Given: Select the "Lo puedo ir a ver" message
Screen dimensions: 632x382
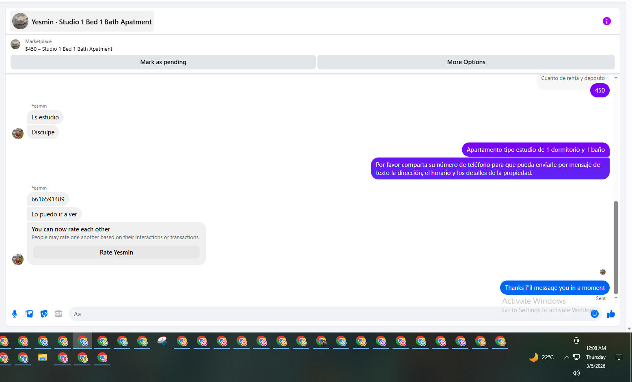Looking at the screenshot, I should 54,214.
